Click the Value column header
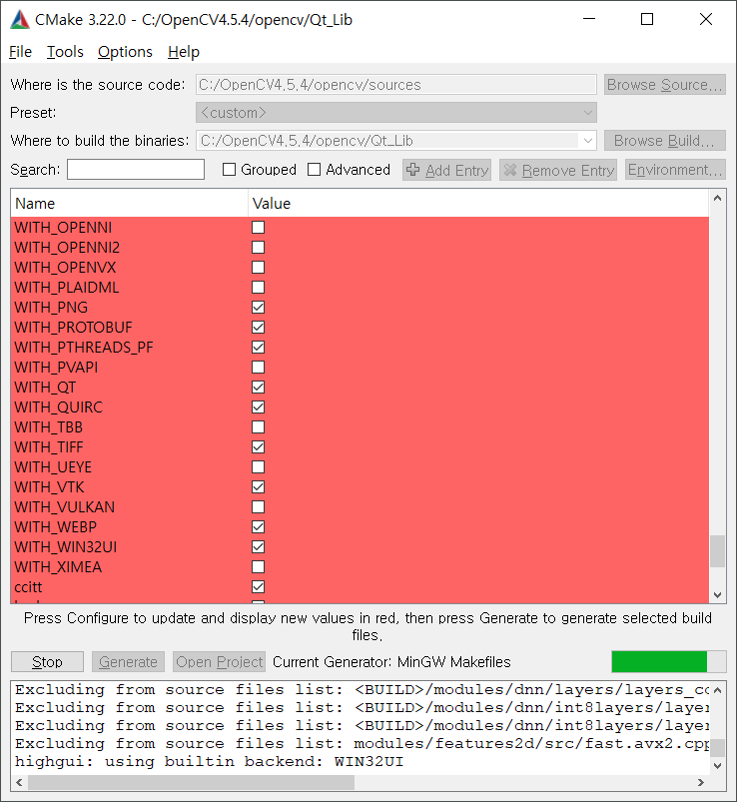This screenshot has height=802, width=737. point(478,204)
